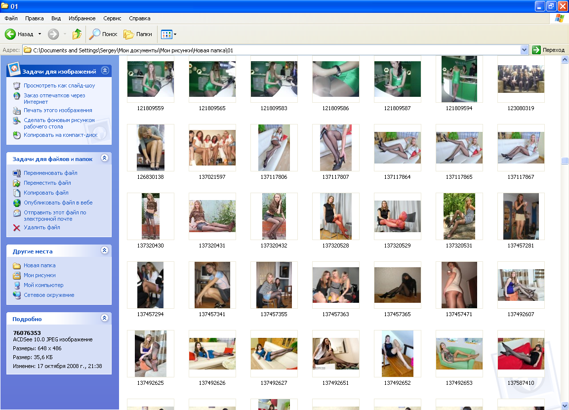
Task: Click the red Удалить файл icon
Action: [17, 228]
